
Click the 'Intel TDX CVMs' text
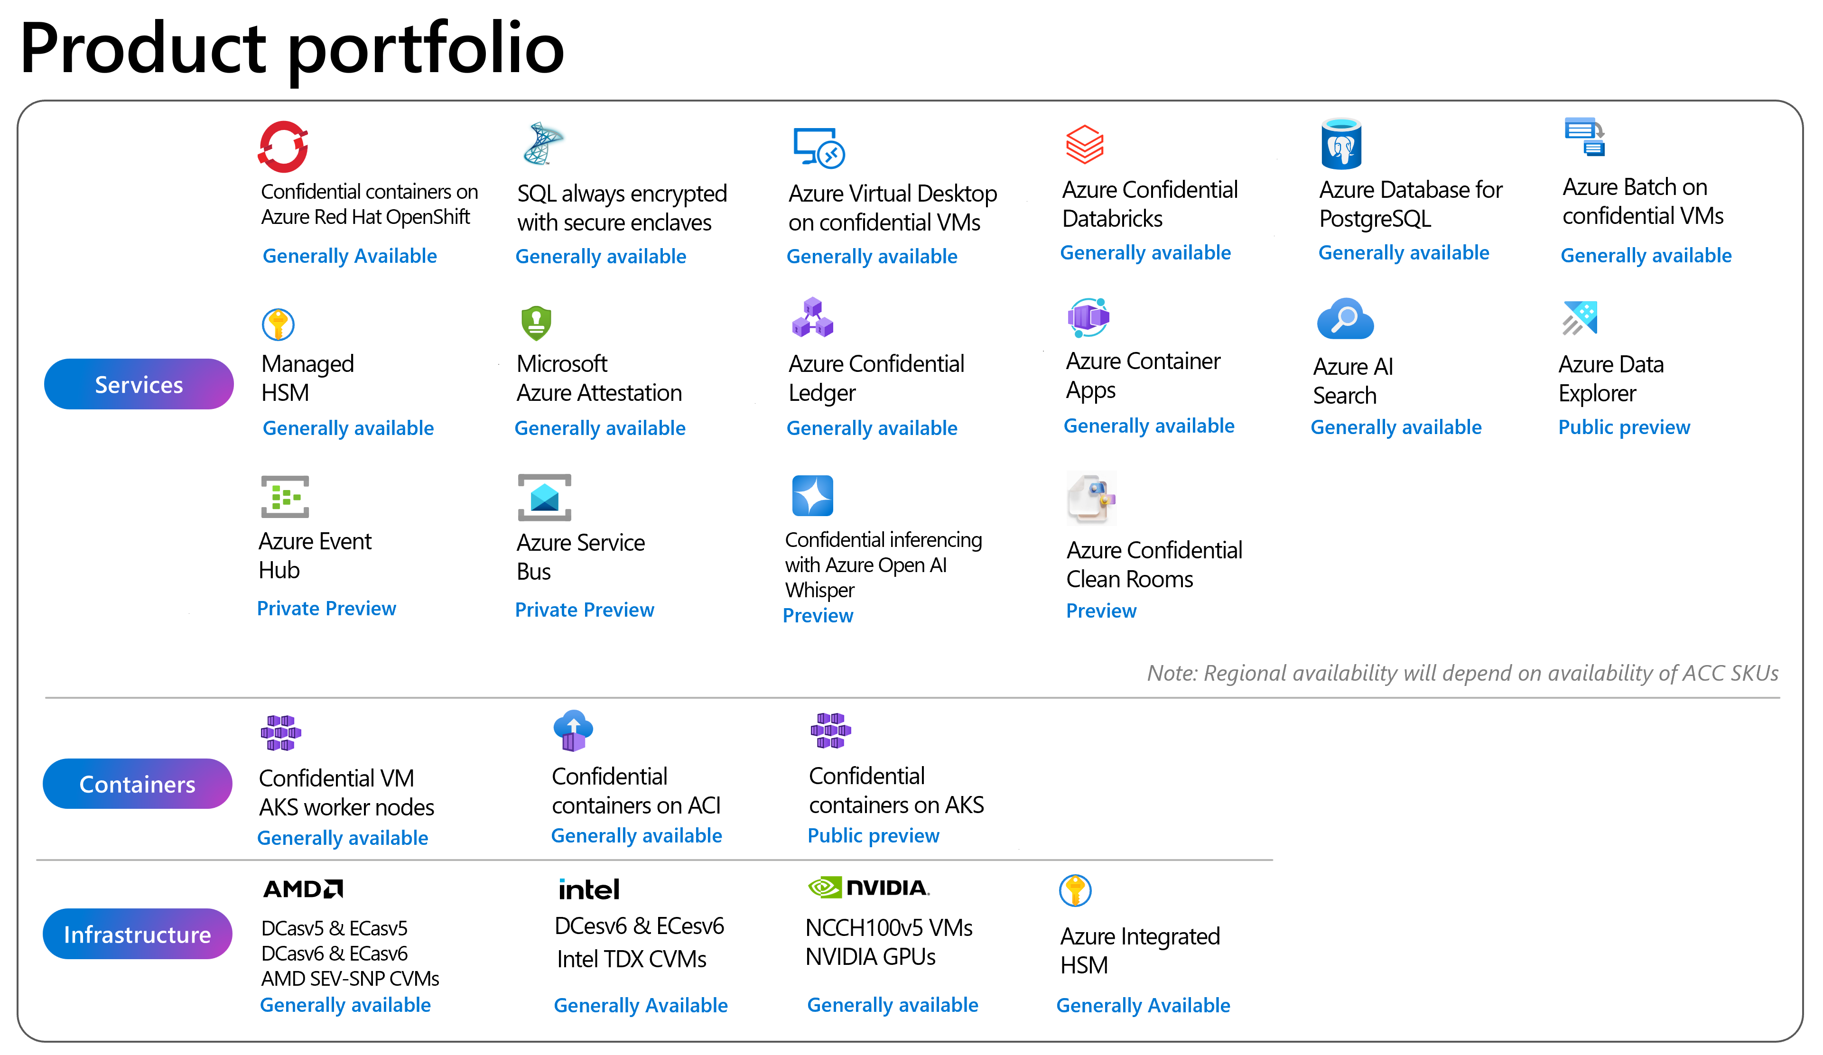point(632,960)
